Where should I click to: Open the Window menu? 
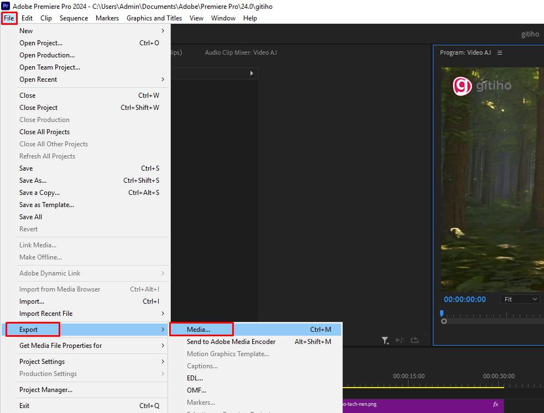click(223, 18)
